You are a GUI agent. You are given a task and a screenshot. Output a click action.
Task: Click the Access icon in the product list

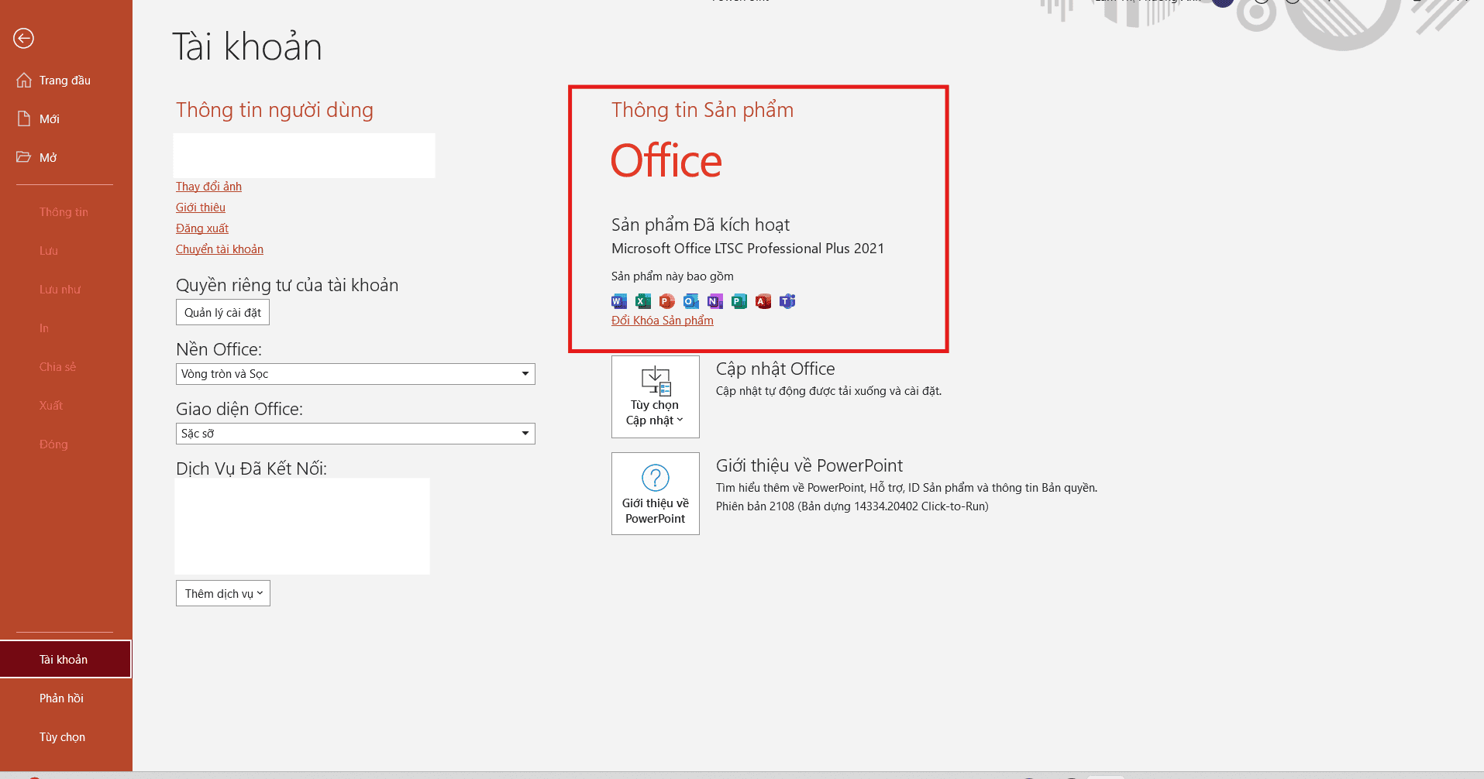click(x=763, y=301)
